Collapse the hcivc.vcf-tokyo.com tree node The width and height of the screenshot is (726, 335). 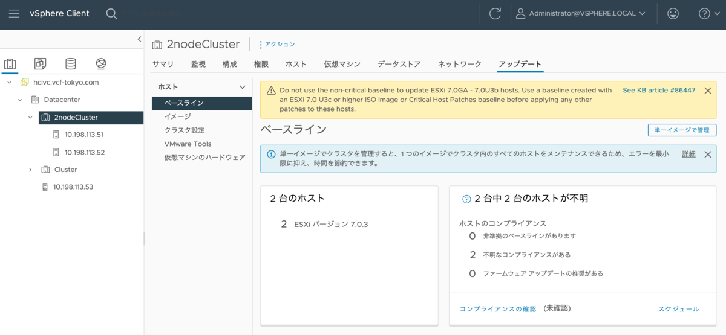tap(9, 82)
